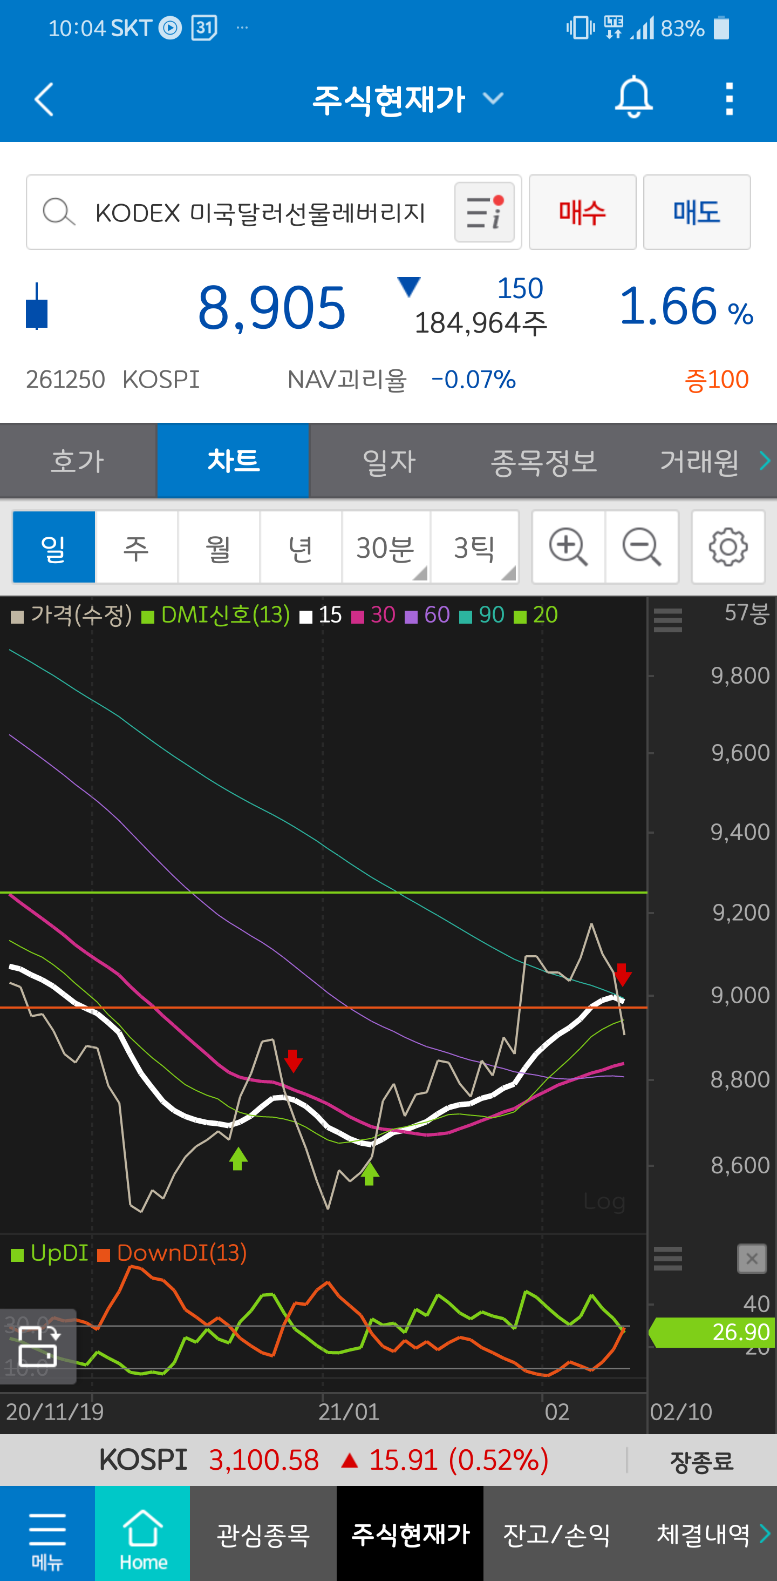The width and height of the screenshot is (777, 1581).
Task: Go to Home screen
Action: pyautogui.click(x=142, y=1533)
